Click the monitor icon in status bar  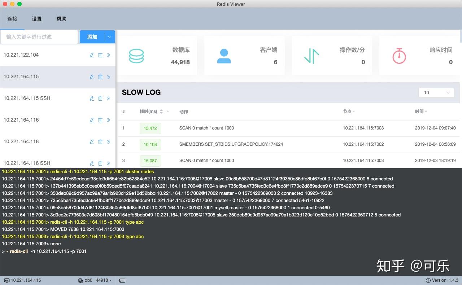7,280
